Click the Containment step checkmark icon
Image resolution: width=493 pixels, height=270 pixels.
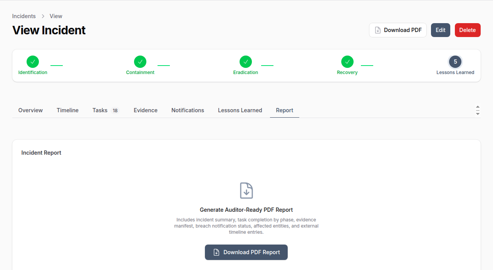click(140, 62)
